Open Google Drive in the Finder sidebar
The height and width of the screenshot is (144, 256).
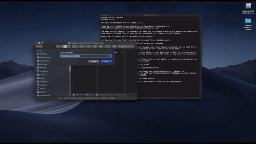click(x=44, y=57)
